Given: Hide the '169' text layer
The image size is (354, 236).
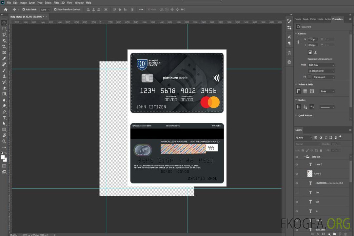Looking at the screenshot, I should (x=297, y=202).
